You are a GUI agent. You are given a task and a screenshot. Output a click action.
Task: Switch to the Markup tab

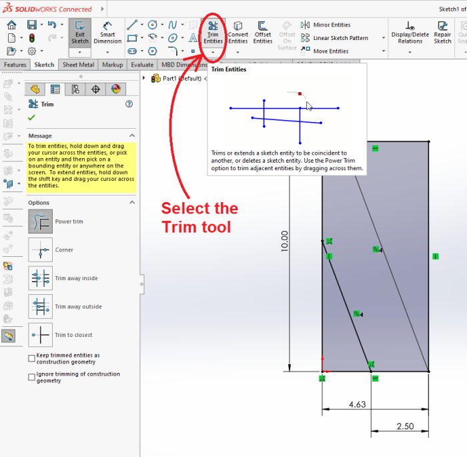click(x=113, y=65)
